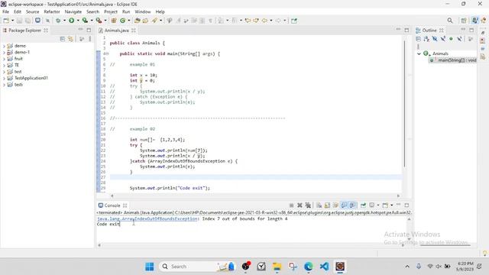This screenshot has width=489, height=275.
Task: Click the Windows Start button
Action: pos(150,267)
